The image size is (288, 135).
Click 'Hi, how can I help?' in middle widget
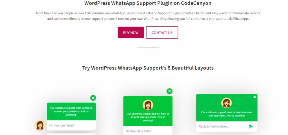point(138,131)
